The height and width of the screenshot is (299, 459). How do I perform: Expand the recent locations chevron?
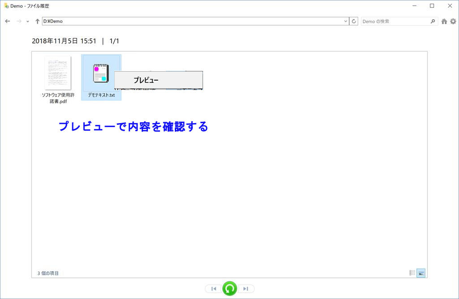tap(28, 21)
